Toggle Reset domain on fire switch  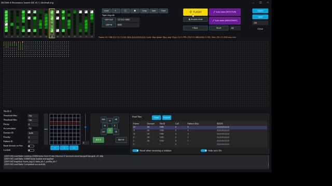[31, 146]
